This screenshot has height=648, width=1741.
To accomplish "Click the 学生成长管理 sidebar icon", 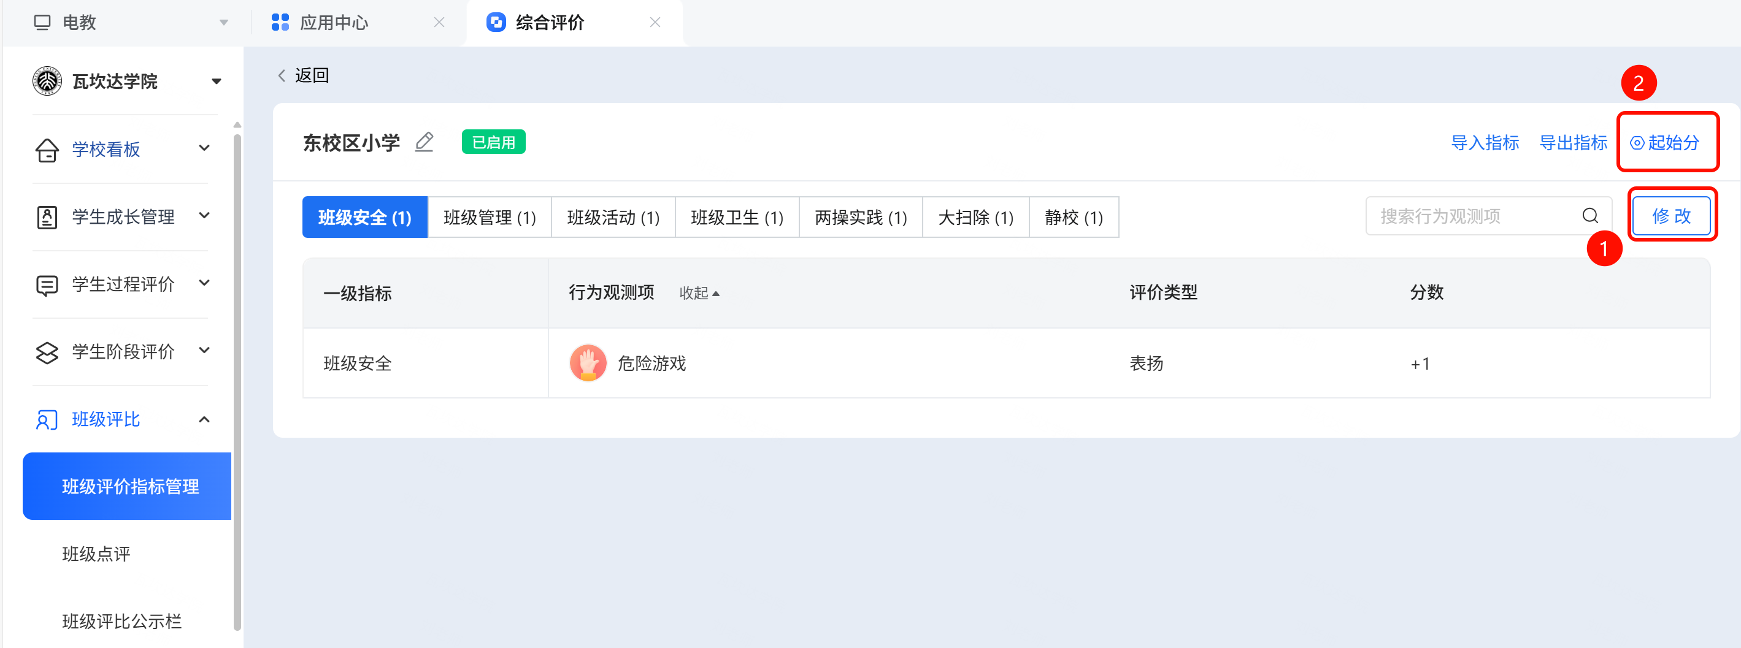I will tap(47, 217).
